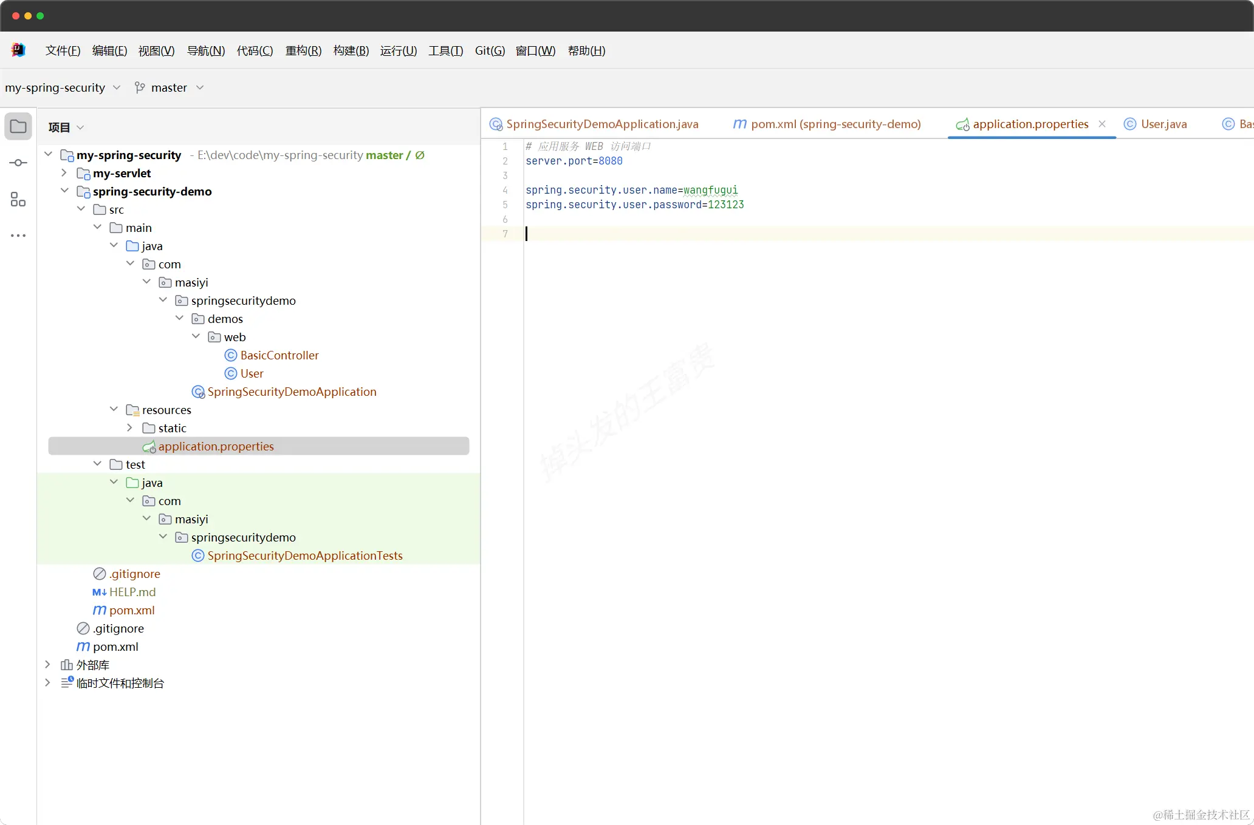1254x825 pixels.
Task: Switch to pom.xml (spring-security-demo) tab
Action: tap(827, 124)
